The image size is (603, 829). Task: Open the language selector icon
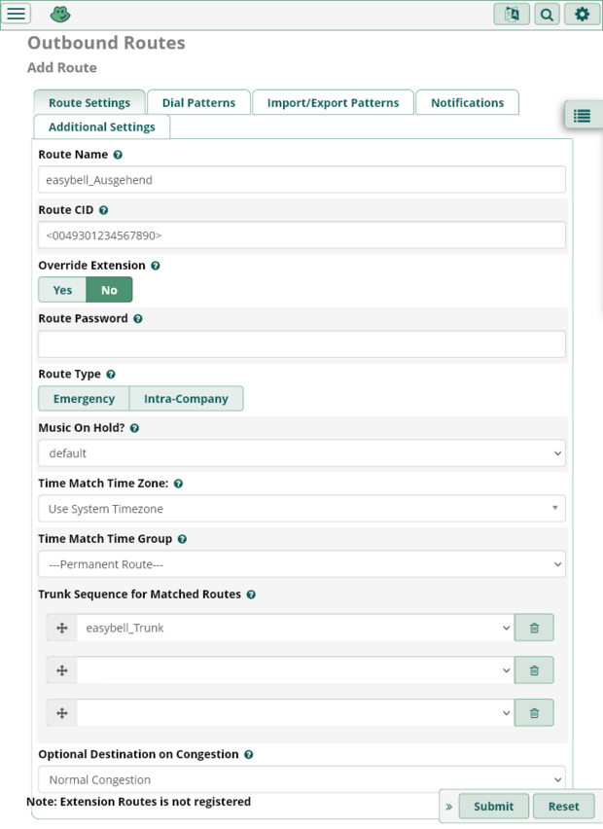[511, 14]
